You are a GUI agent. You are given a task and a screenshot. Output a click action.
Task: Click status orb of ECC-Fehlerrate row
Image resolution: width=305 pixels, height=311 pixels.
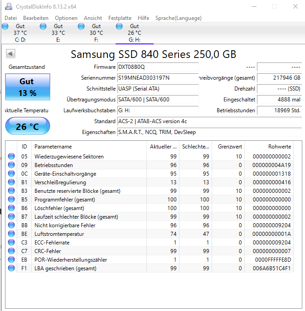(x=11, y=242)
